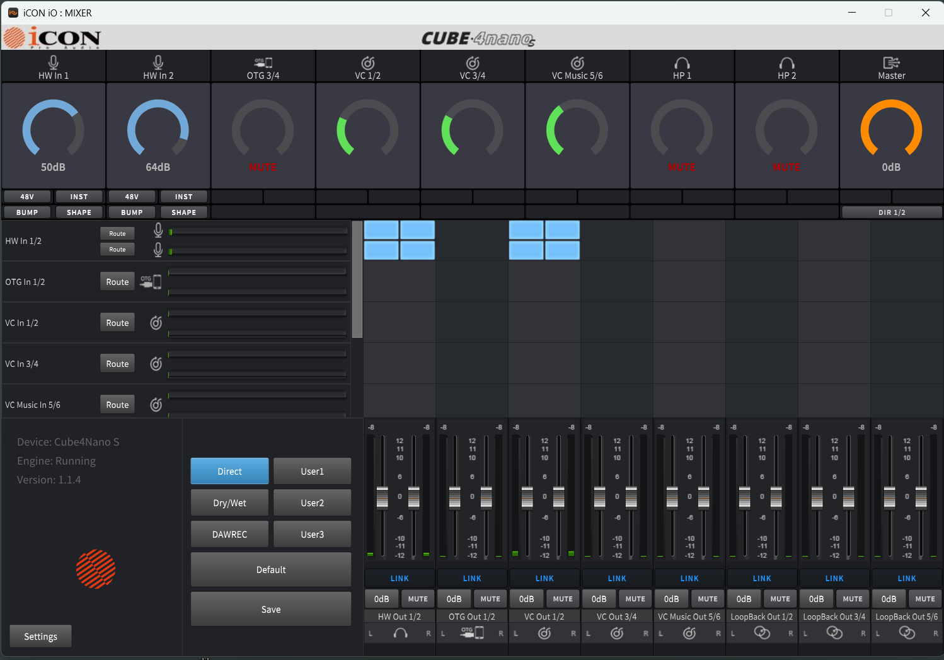Click the left fader handle of HW Out 1/2
Screen dimensions: 944x660
click(383, 497)
